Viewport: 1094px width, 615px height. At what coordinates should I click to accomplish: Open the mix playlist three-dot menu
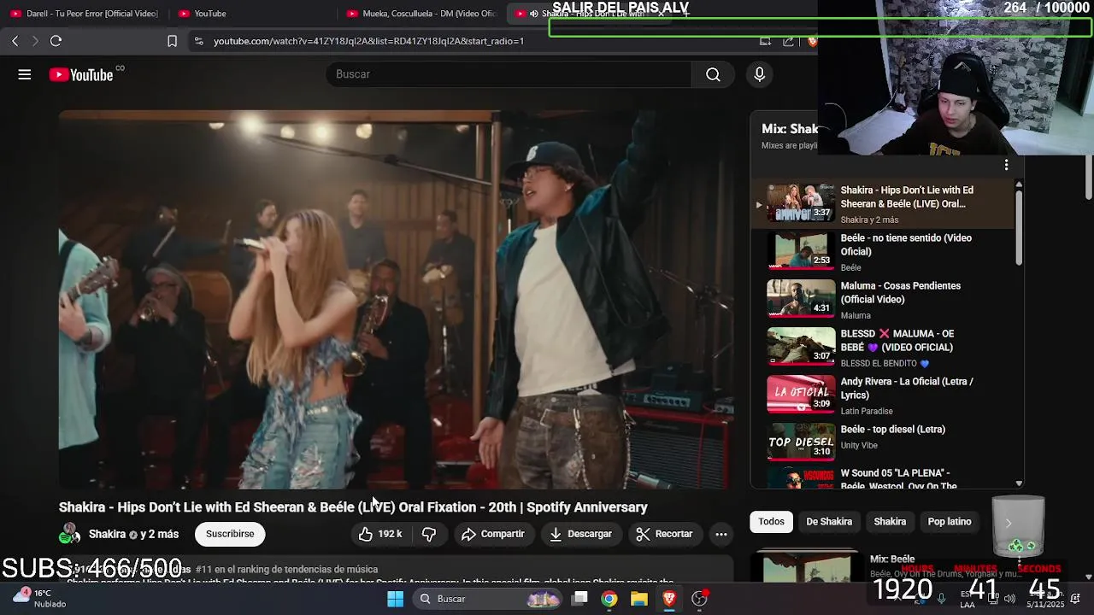(x=1006, y=164)
